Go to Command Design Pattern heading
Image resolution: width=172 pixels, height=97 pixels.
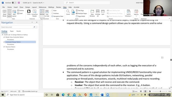(x=20, y=42)
